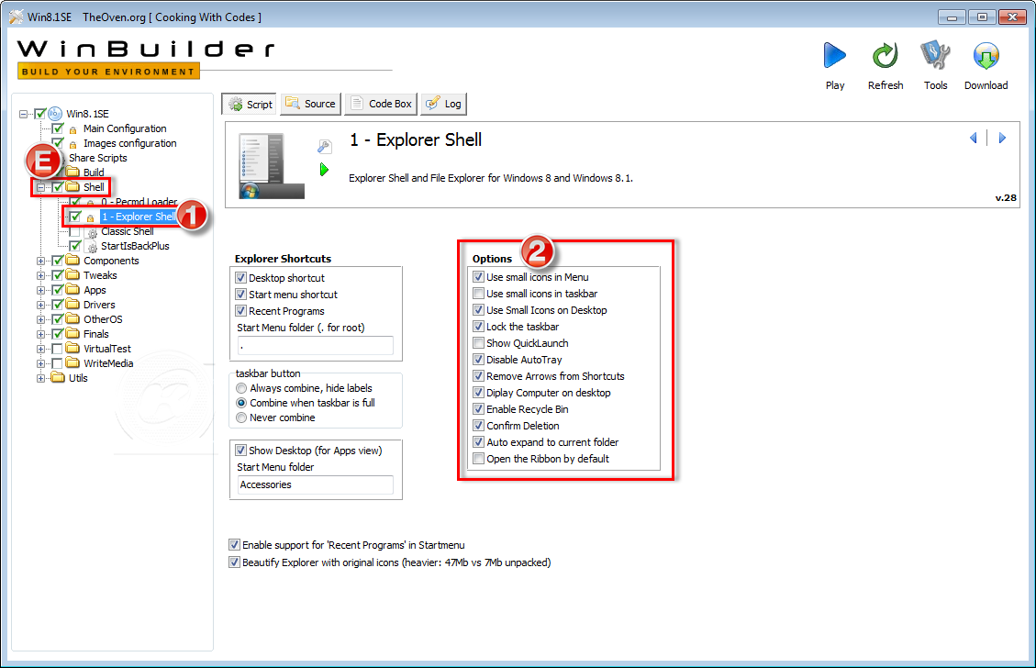Click the gear icon beside StartIsBackPlus
The height and width of the screenshot is (668, 1036).
92,247
